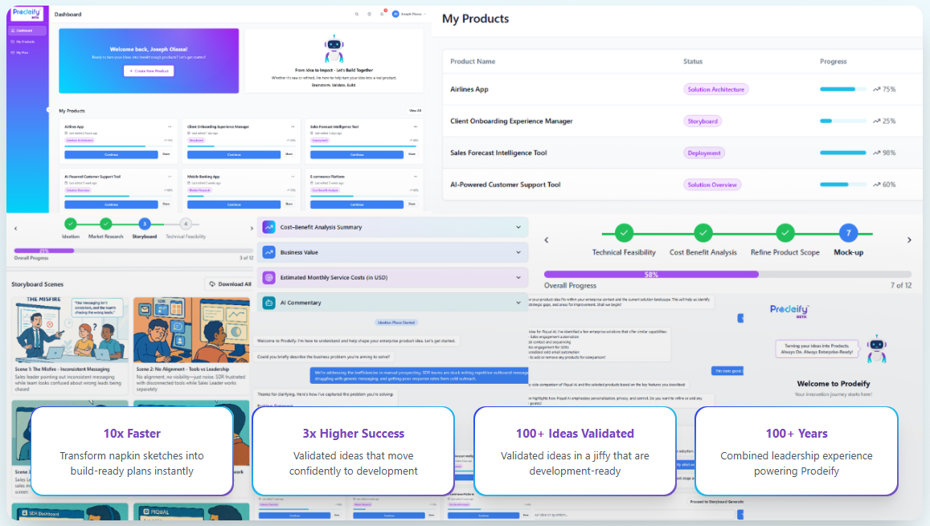Click the 100+ Years card
The image size is (930, 526).
tap(796, 451)
